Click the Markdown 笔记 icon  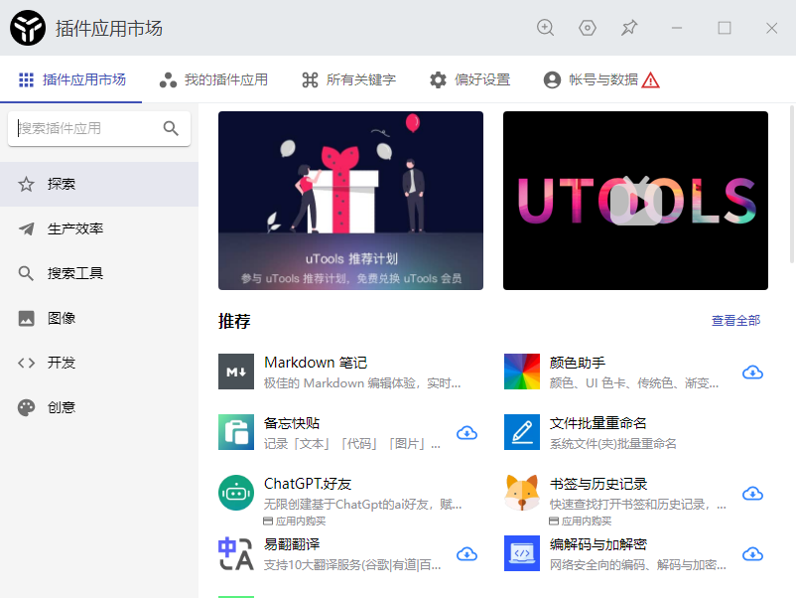point(236,372)
